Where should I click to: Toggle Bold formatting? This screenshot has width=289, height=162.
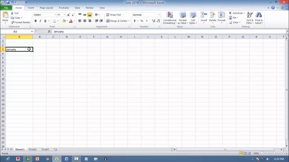36,21
